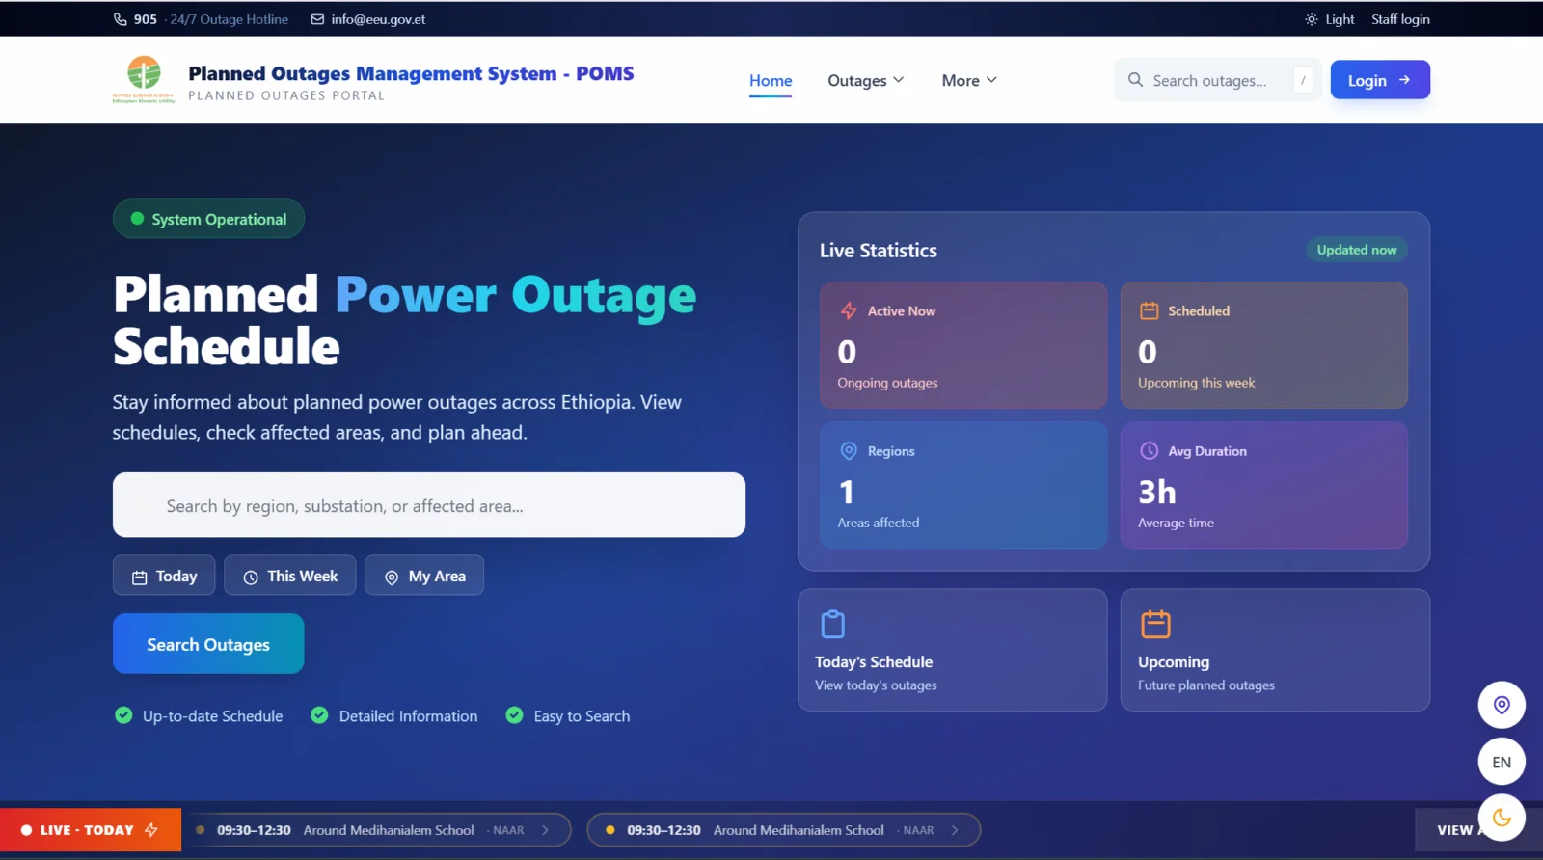Click the blue Login button

[x=1380, y=80]
